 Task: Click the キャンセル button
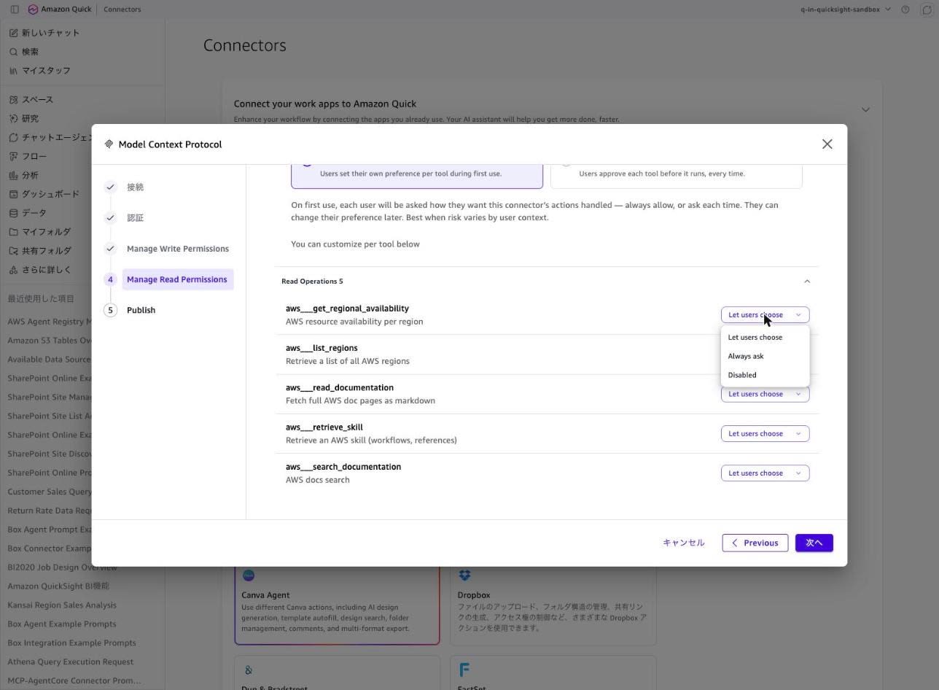click(684, 543)
